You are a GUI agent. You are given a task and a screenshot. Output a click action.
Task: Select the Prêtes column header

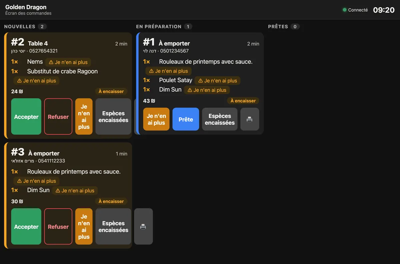(278, 27)
